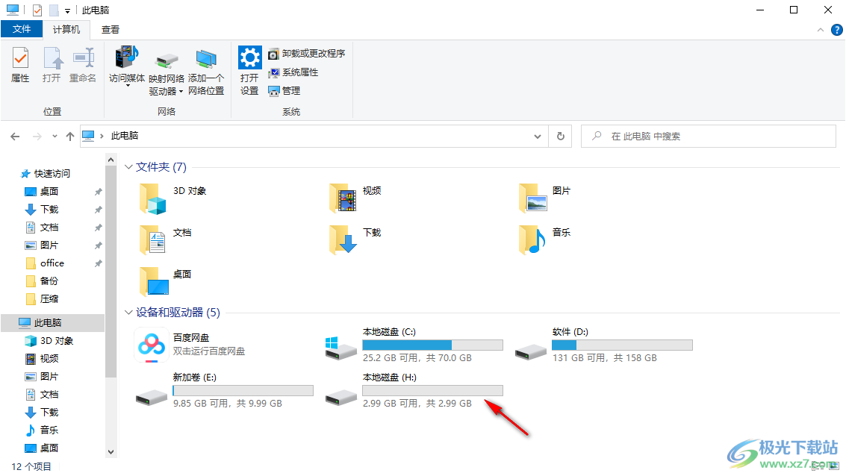Screen dimensions: 846x476
Task: Select Software (D:) drive icon
Action: coord(531,352)
